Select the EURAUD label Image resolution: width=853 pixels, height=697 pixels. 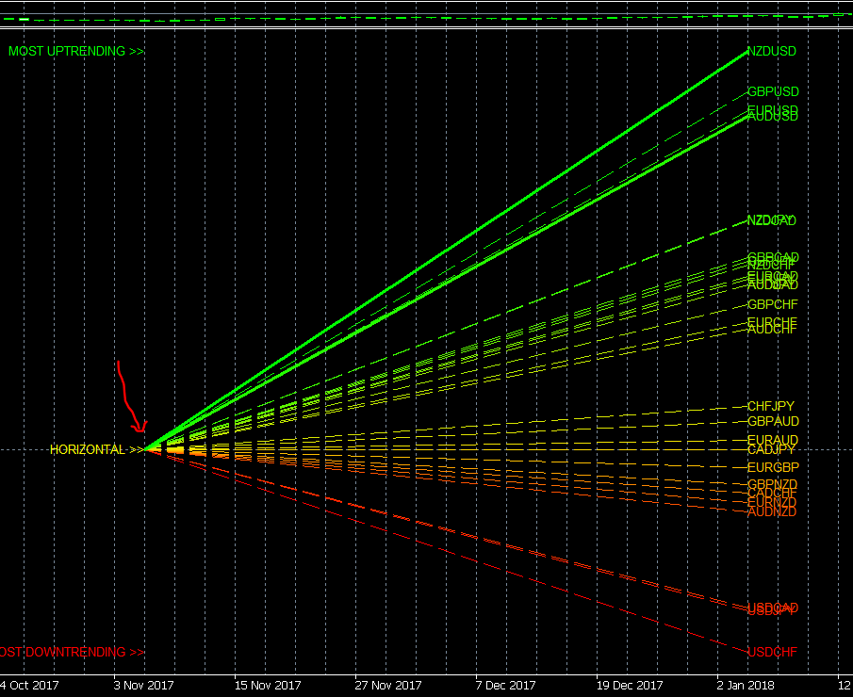click(x=772, y=440)
